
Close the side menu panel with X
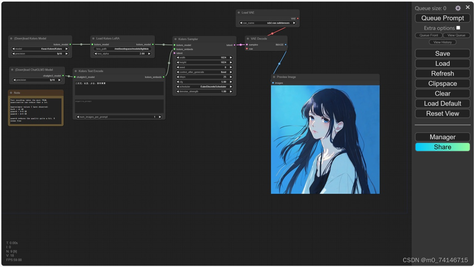tap(467, 7)
